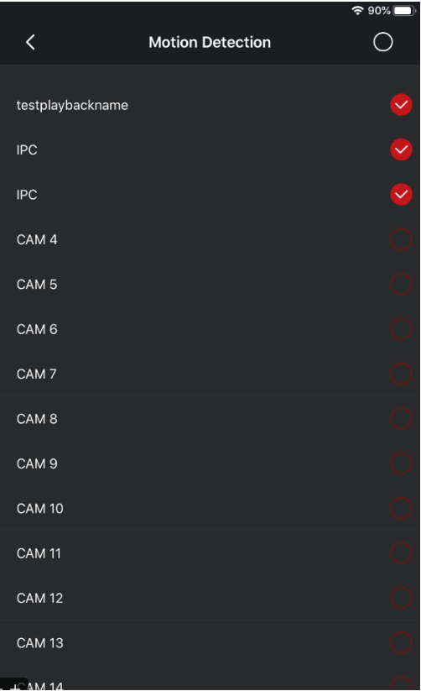421x691 pixels.
Task: Tick the CAM 13 checkbox
Action: click(401, 643)
